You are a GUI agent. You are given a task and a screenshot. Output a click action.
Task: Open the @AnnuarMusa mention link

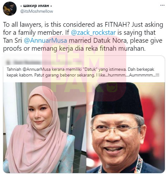point(46,40)
